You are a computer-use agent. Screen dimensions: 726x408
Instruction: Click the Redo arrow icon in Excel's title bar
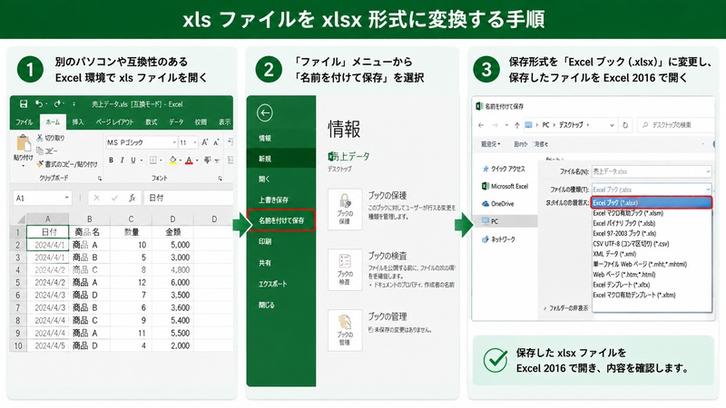pos(57,104)
